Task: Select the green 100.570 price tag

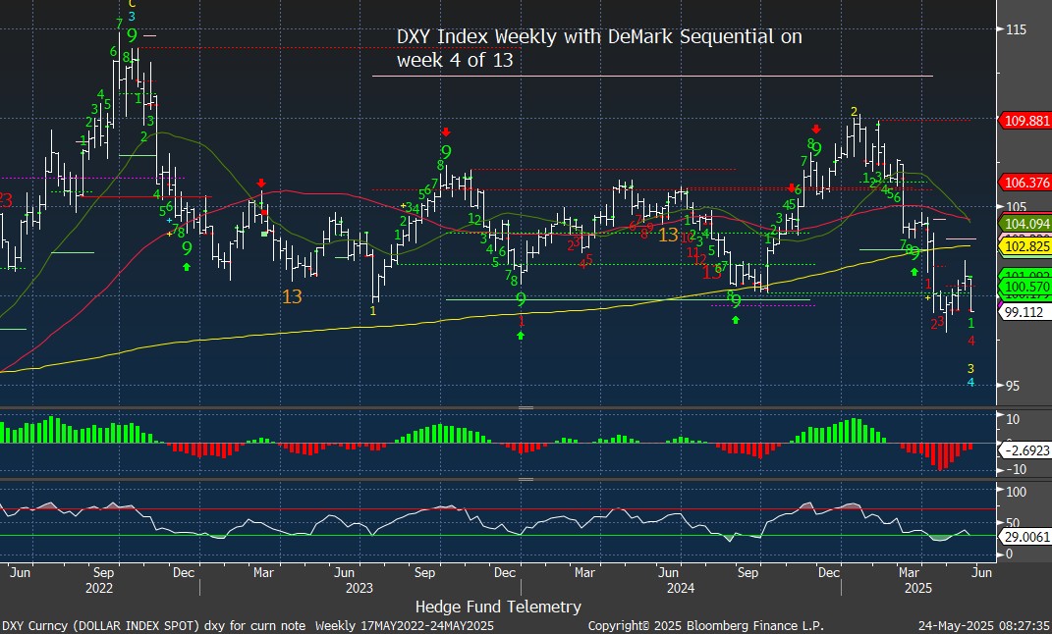Action: tap(1025, 289)
